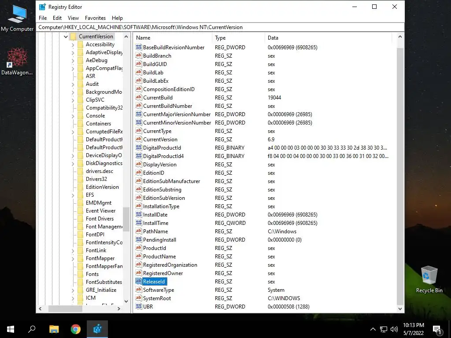This screenshot has width=451, height=338.
Task: Expand the AeDebug tree node
Action: pyautogui.click(x=73, y=60)
